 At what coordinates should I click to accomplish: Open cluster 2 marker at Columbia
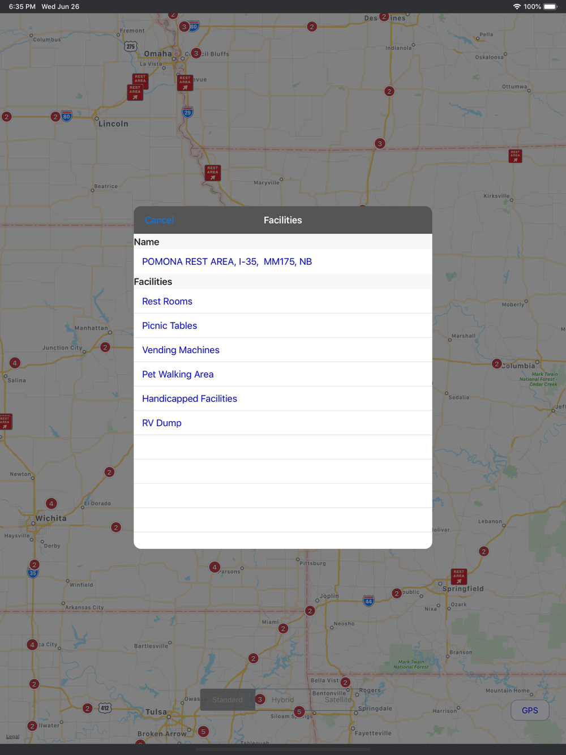tap(497, 363)
